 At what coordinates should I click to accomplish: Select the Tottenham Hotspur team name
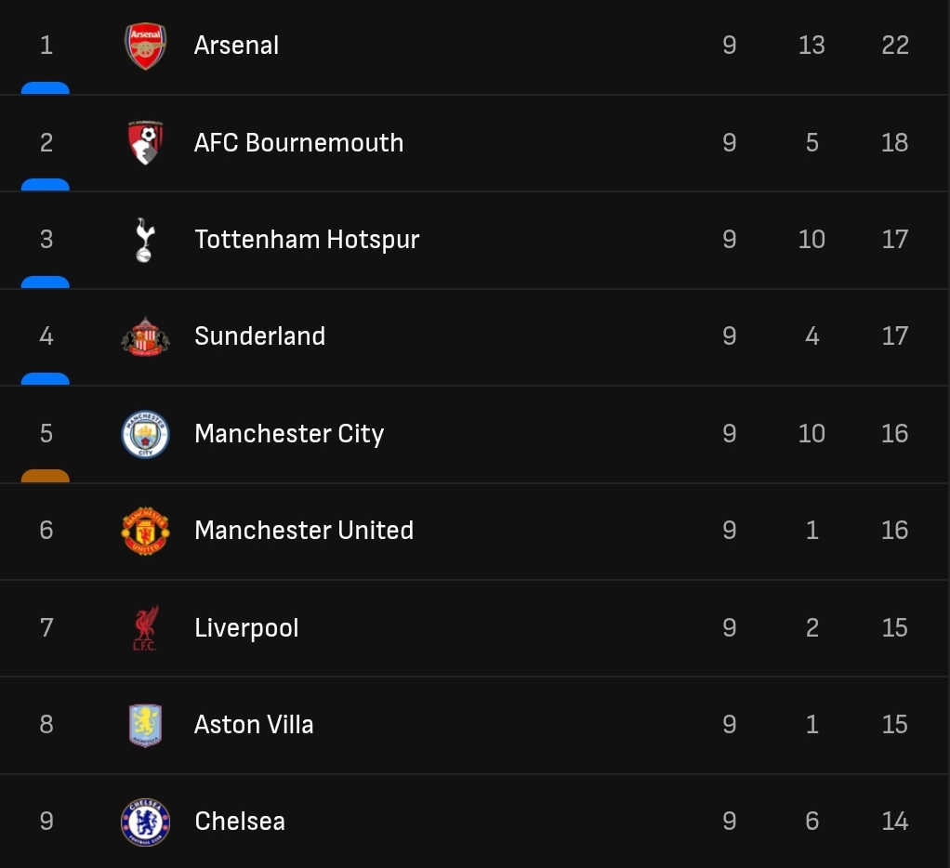[x=307, y=240]
